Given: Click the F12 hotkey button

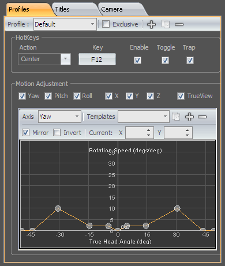Looking at the screenshot, I should click(x=97, y=59).
